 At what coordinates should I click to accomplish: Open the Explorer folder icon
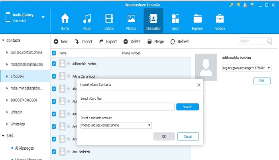(x=197, y=19)
